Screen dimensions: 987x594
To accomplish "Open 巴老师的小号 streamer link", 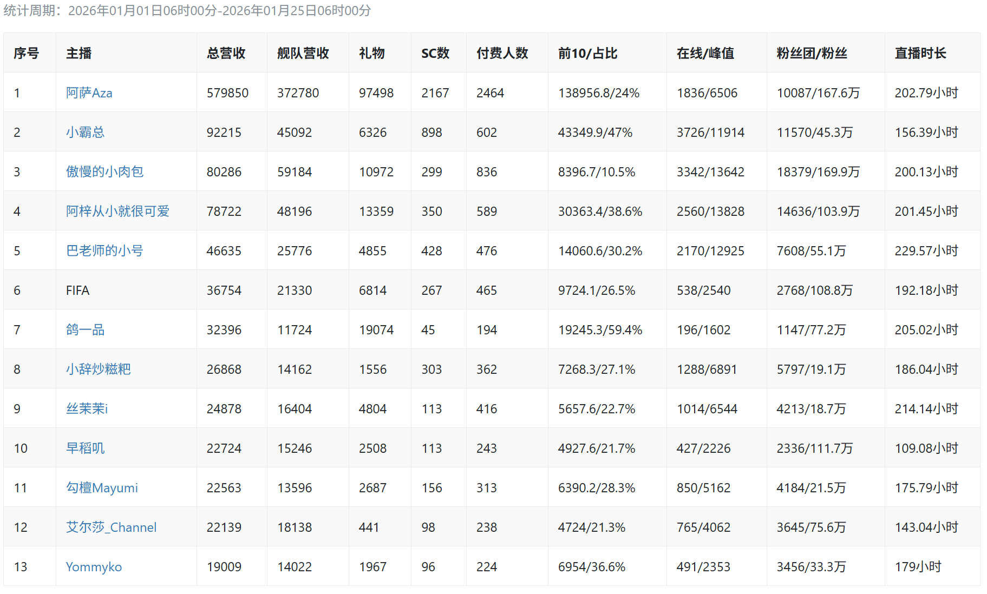I will (x=104, y=251).
